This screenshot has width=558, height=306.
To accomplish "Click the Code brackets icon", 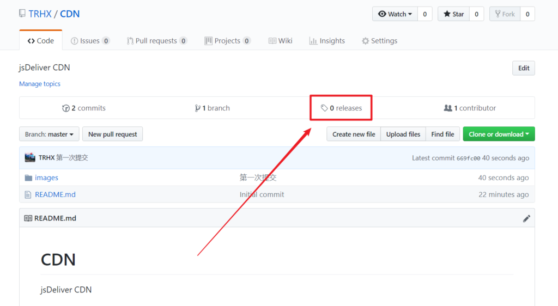I will coord(31,41).
